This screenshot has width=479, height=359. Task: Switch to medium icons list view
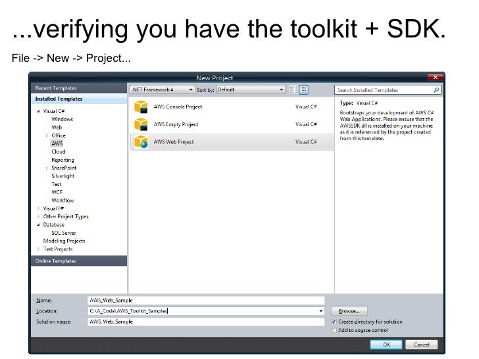coord(303,89)
